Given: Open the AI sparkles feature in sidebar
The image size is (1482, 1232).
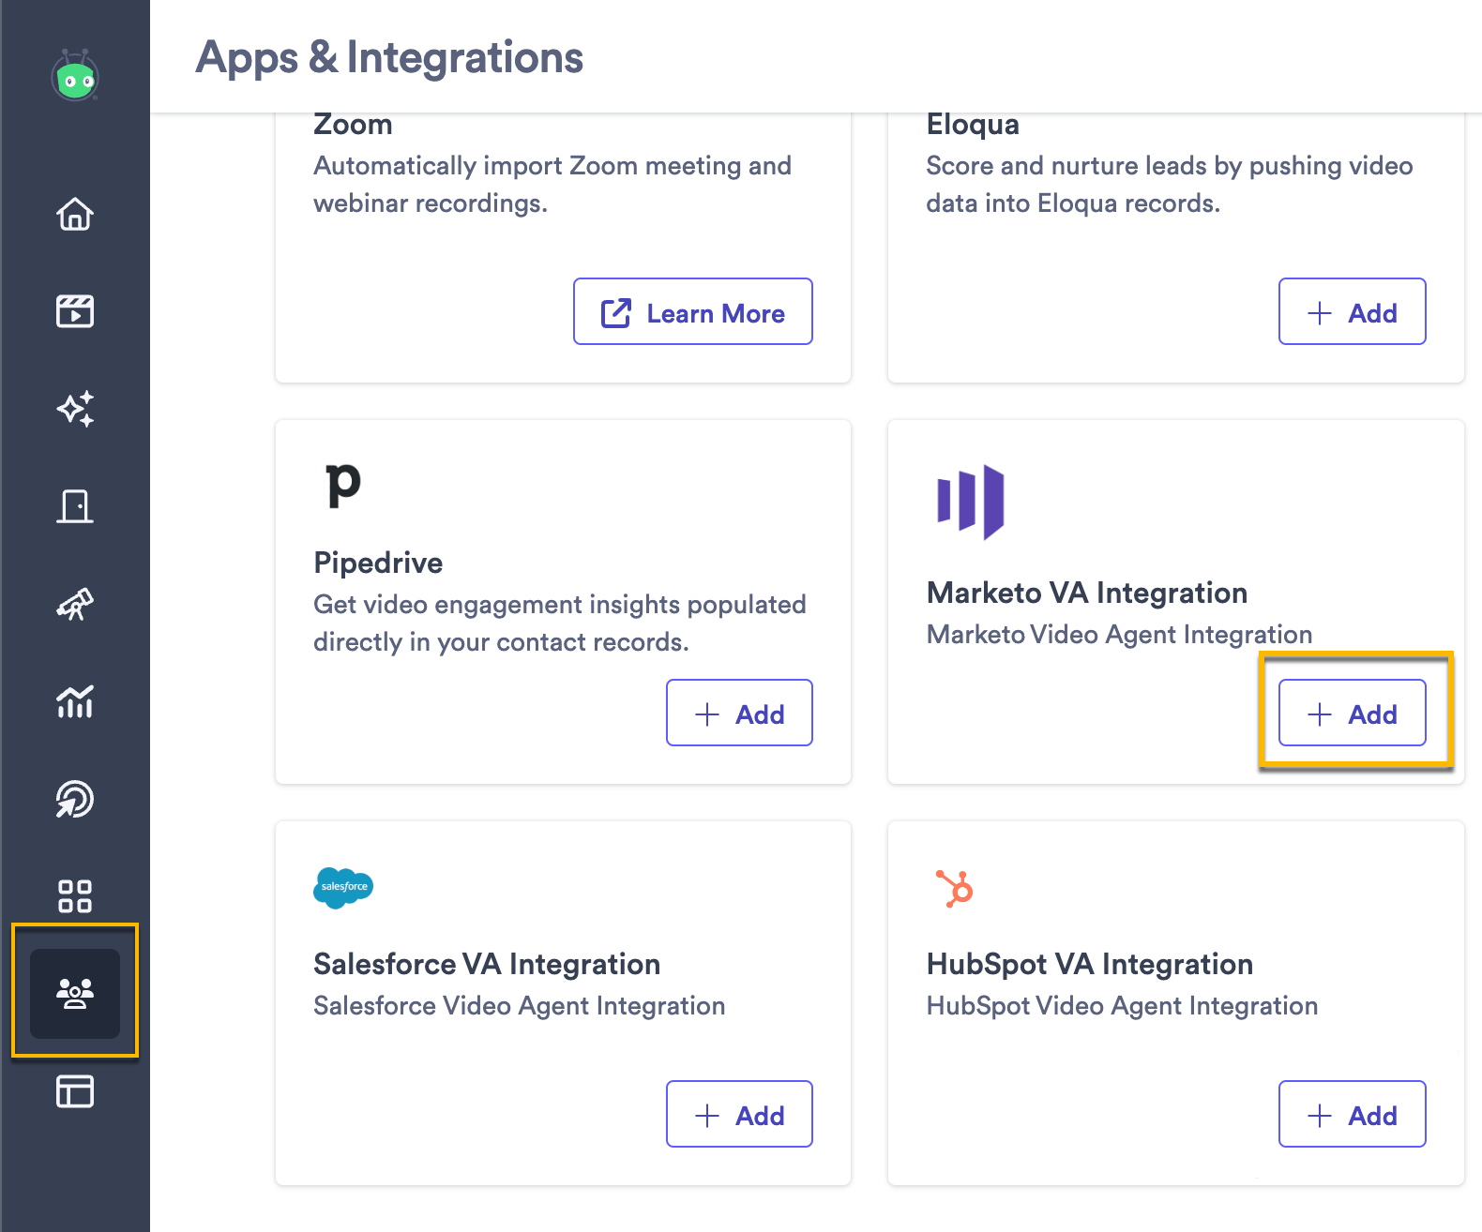Looking at the screenshot, I should click(75, 409).
